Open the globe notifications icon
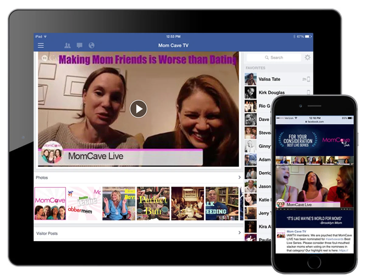365x277 pixels. [x=91, y=45]
